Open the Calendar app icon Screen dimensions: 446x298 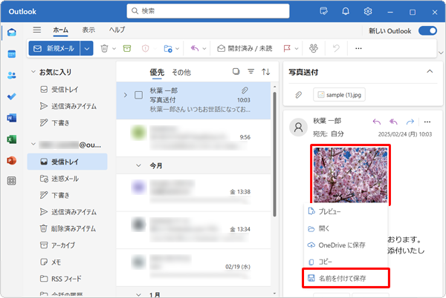coord(12,54)
